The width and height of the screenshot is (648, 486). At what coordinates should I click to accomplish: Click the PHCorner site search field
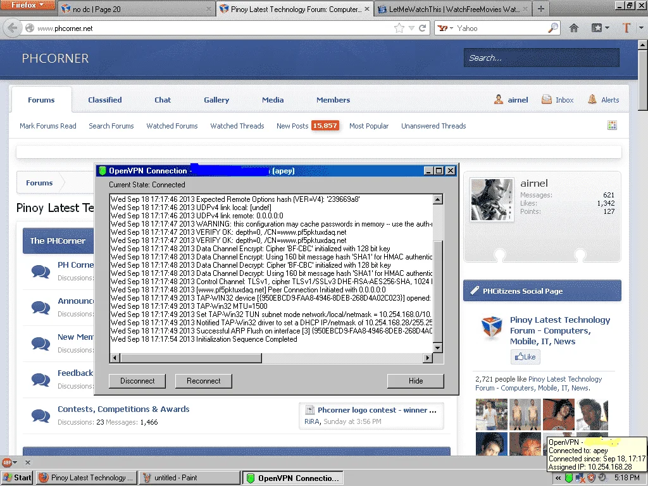coord(542,58)
